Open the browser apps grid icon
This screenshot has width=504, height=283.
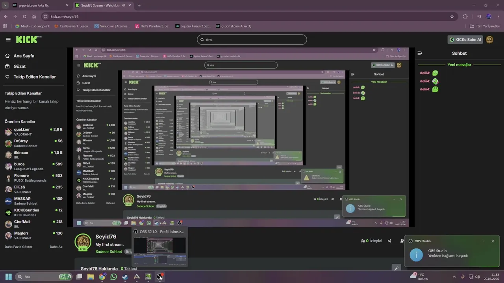click(x=5, y=26)
